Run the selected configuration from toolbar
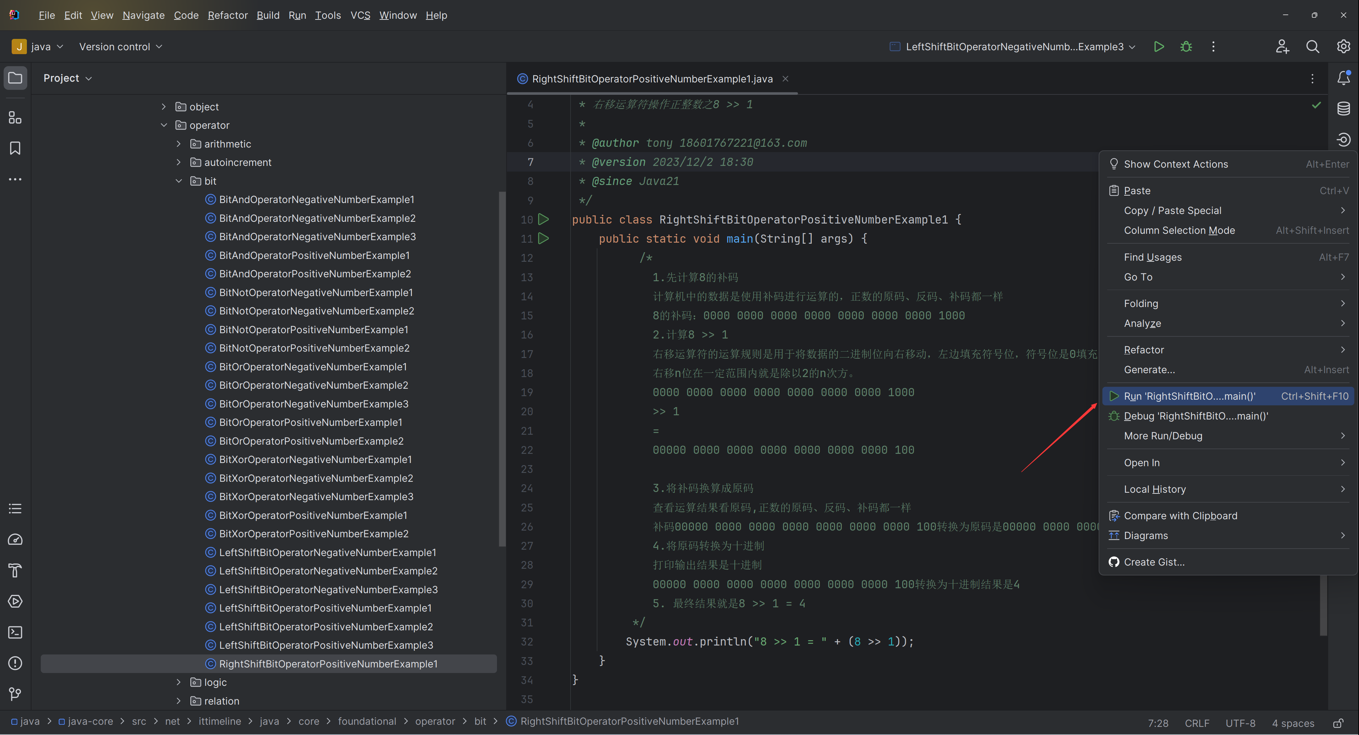 click(1159, 46)
